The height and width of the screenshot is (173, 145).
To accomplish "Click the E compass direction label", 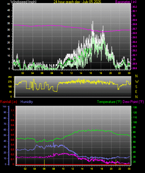I will (136, 92).
